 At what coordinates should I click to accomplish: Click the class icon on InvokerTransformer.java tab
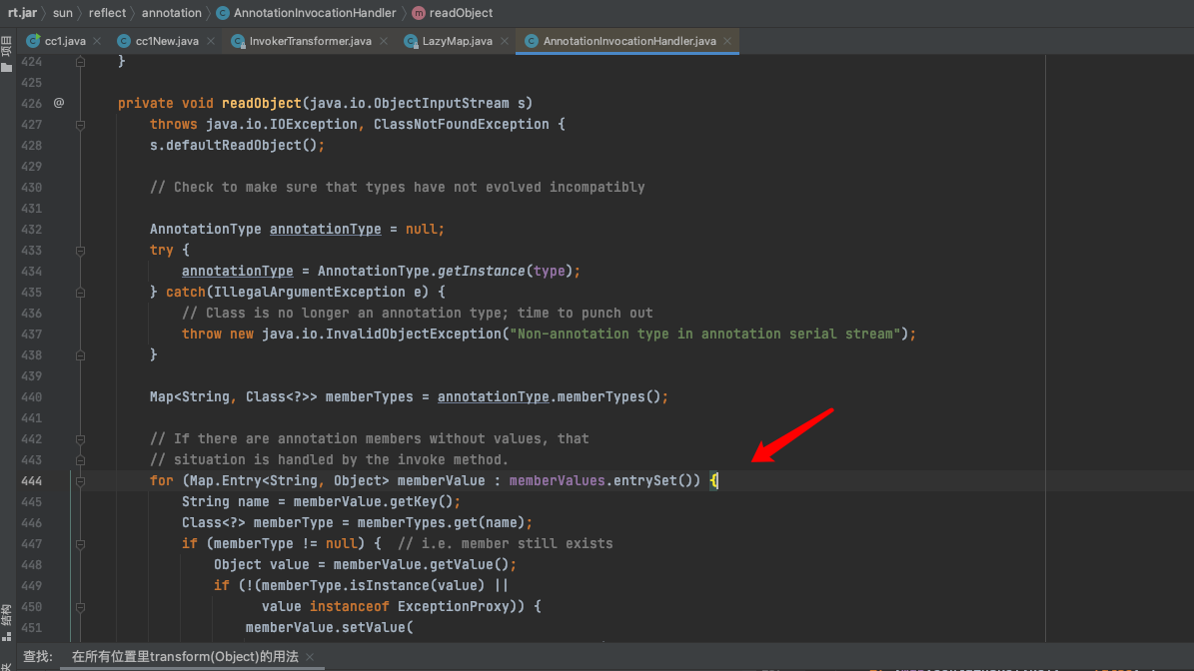(238, 41)
